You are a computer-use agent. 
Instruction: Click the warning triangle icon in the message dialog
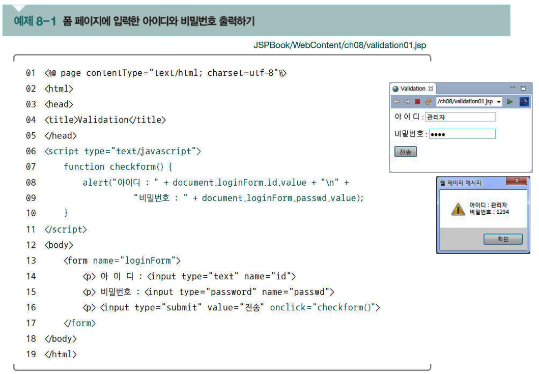tap(458, 209)
